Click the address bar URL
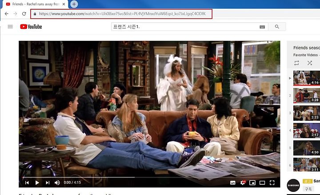Screen dimensions: 320x195 (x=122, y=14)
